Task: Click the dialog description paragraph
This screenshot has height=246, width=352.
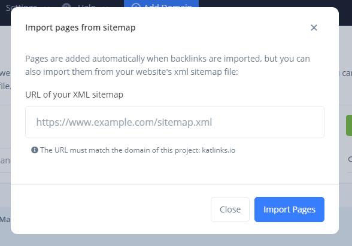Action: 168,65
